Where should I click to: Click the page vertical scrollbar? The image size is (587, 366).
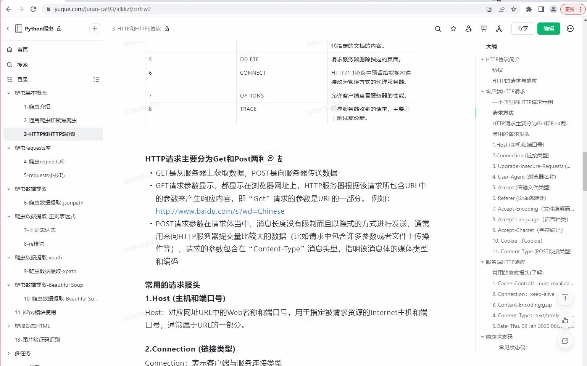click(x=585, y=171)
